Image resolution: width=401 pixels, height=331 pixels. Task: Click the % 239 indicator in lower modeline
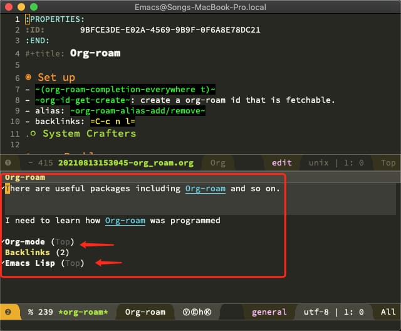click(40, 312)
